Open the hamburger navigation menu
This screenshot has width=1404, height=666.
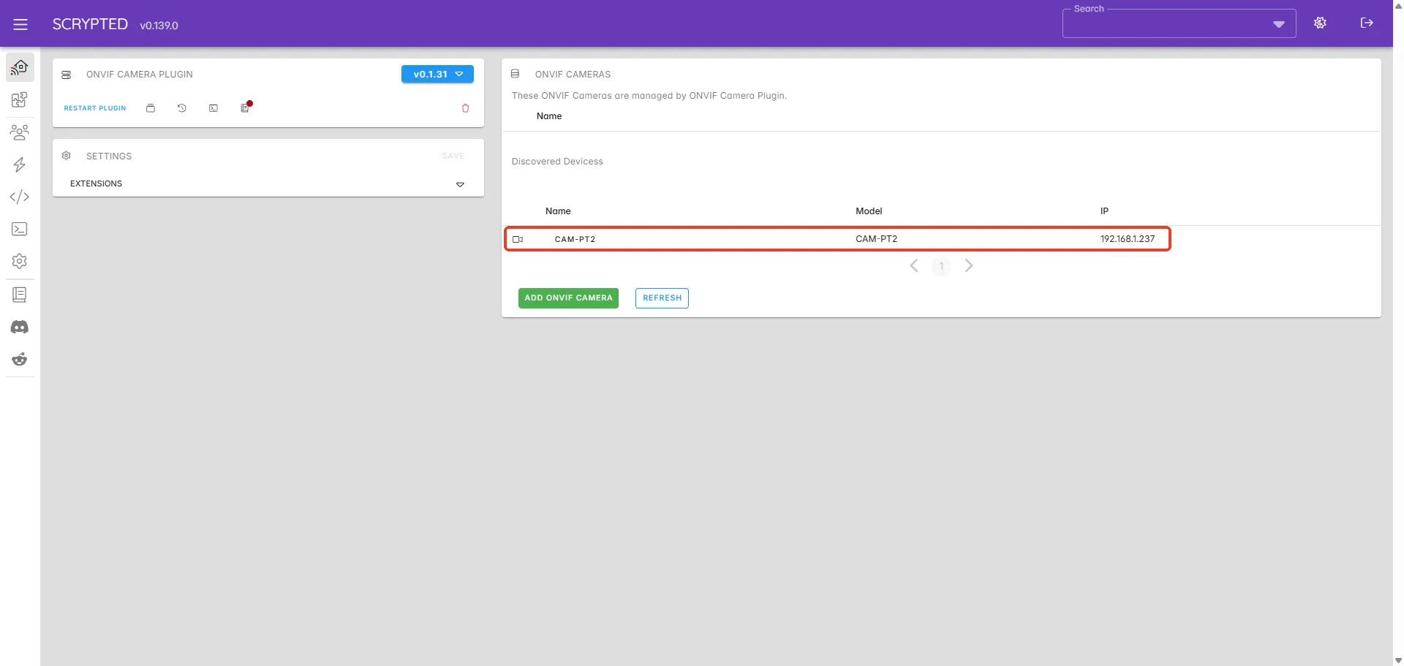click(x=20, y=24)
